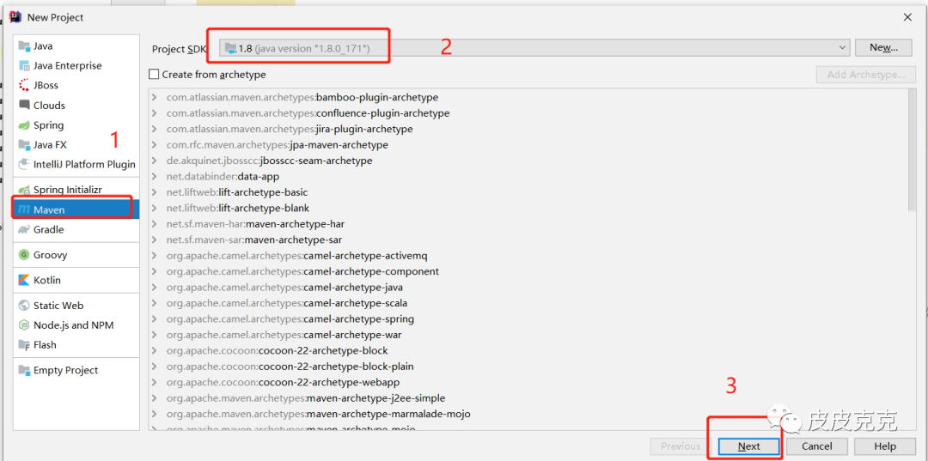Close the New Project dialog

tap(907, 17)
